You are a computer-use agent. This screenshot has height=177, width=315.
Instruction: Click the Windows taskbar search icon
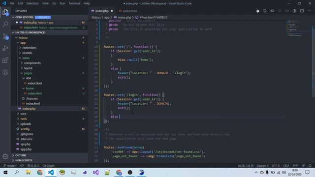(17, 173)
